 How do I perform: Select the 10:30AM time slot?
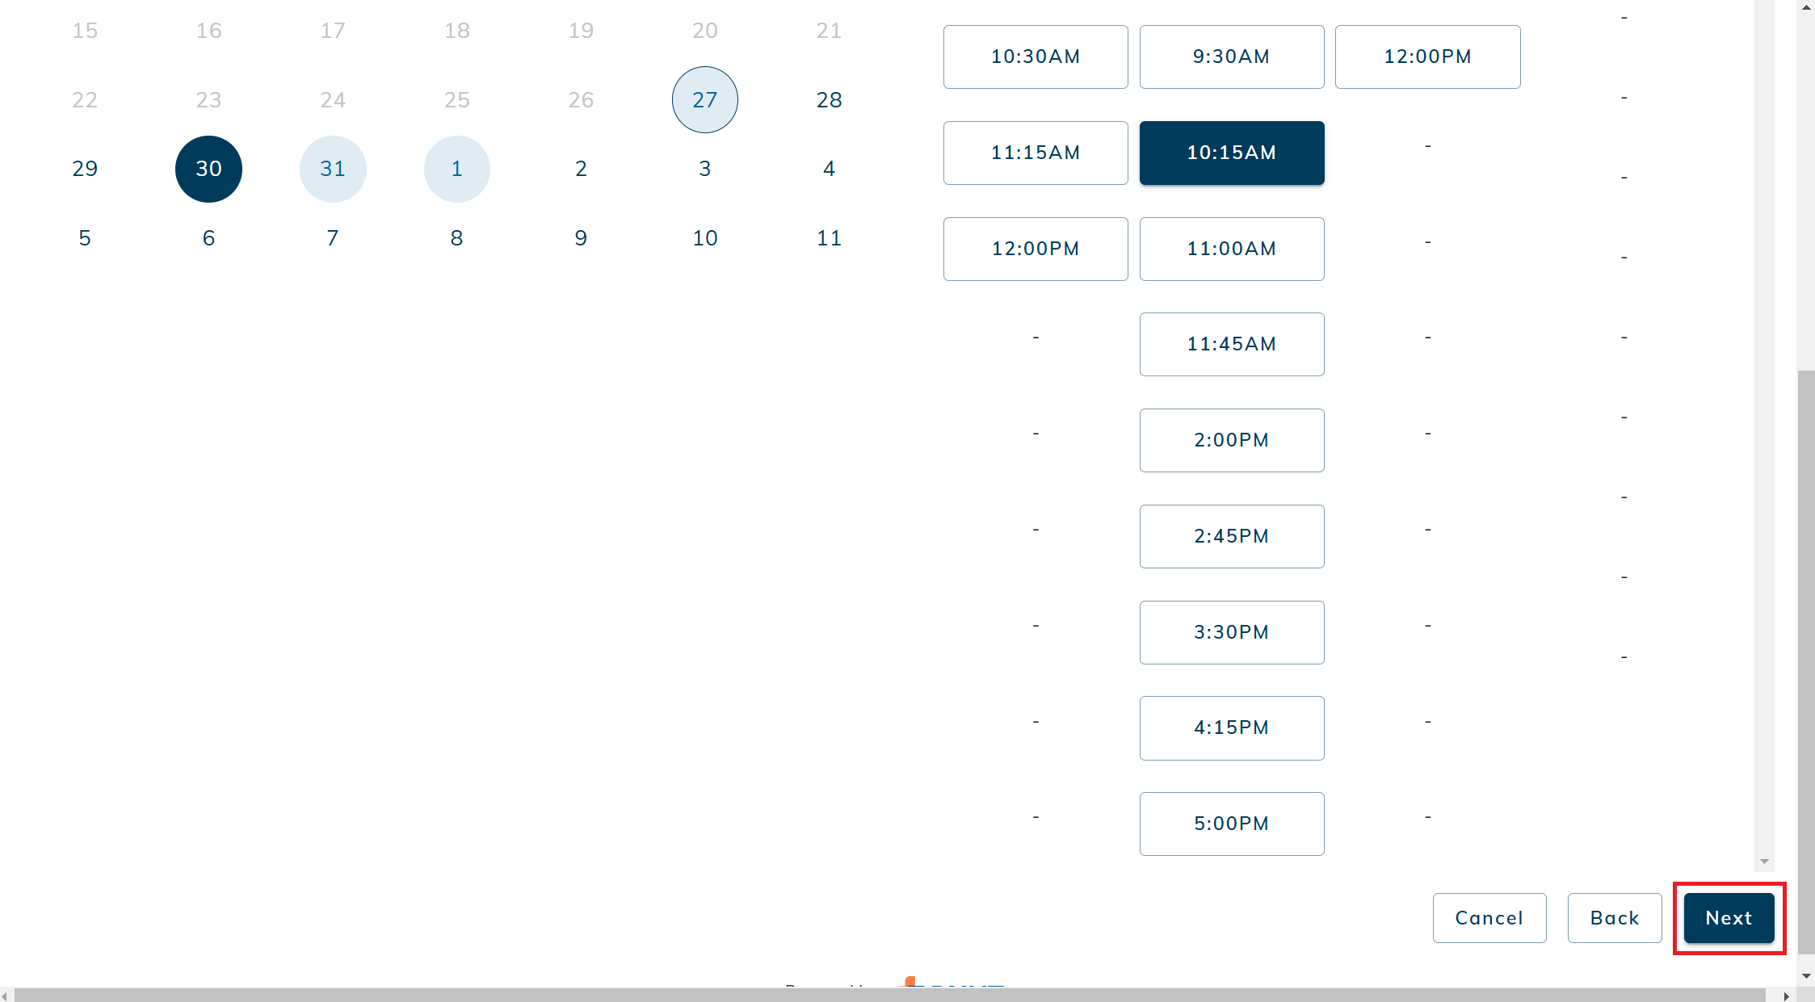click(x=1036, y=57)
